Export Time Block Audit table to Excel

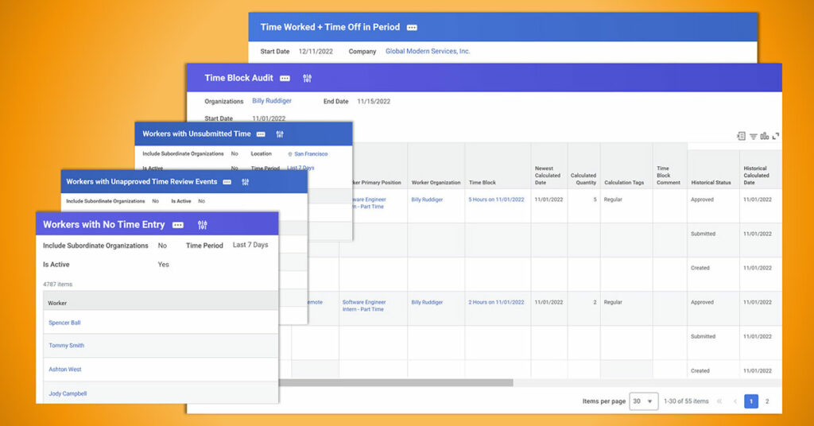[742, 136]
